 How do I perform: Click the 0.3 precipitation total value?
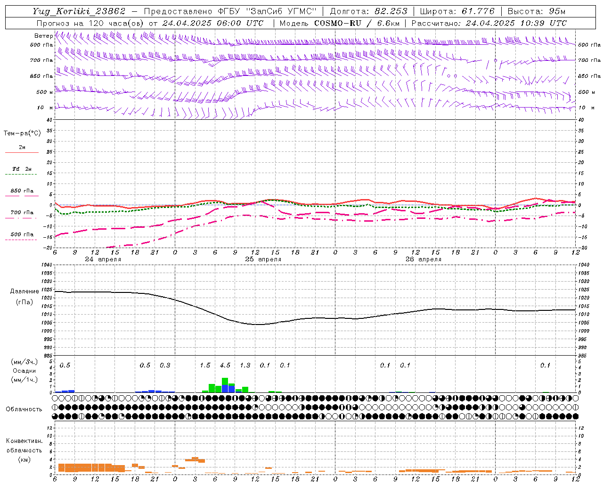[165, 366]
